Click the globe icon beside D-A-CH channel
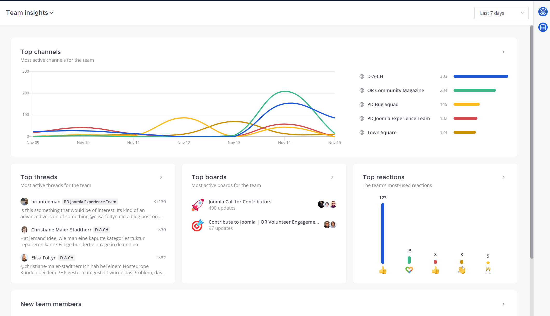The width and height of the screenshot is (550, 316). tap(362, 77)
